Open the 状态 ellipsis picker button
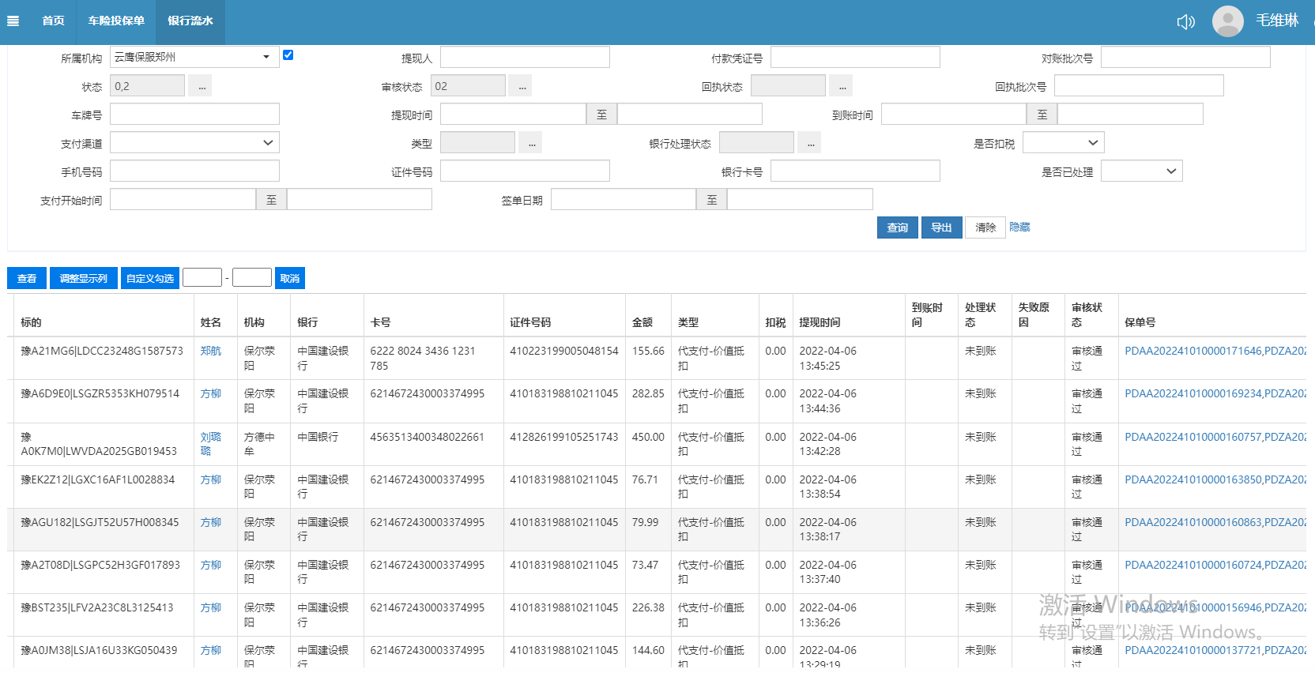The width and height of the screenshot is (1315, 673). click(201, 86)
